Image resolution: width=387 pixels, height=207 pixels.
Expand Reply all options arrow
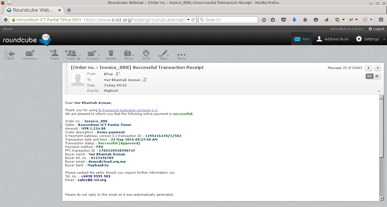pyautogui.click(x=80, y=55)
